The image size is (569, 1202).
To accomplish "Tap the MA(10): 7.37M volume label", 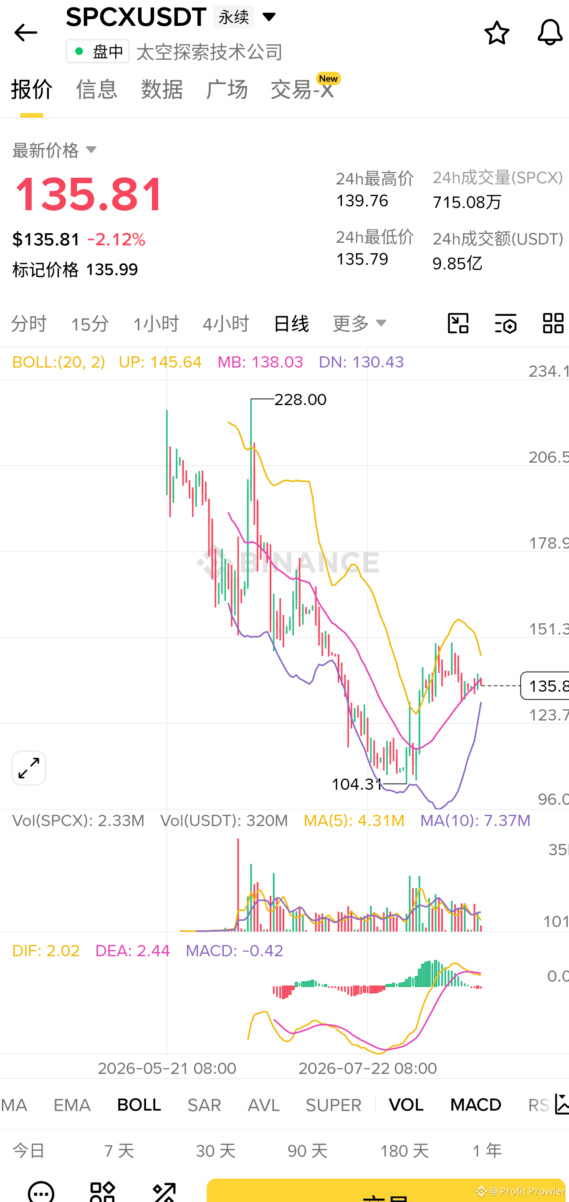I will [475, 821].
